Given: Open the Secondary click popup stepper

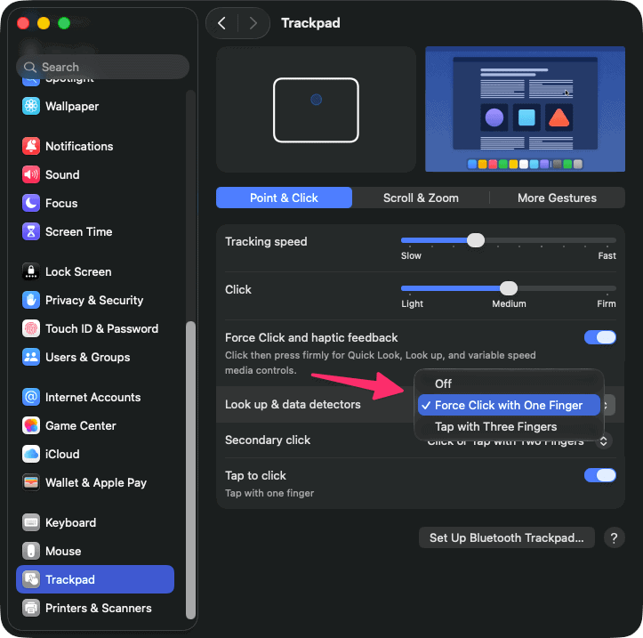Looking at the screenshot, I should (603, 441).
